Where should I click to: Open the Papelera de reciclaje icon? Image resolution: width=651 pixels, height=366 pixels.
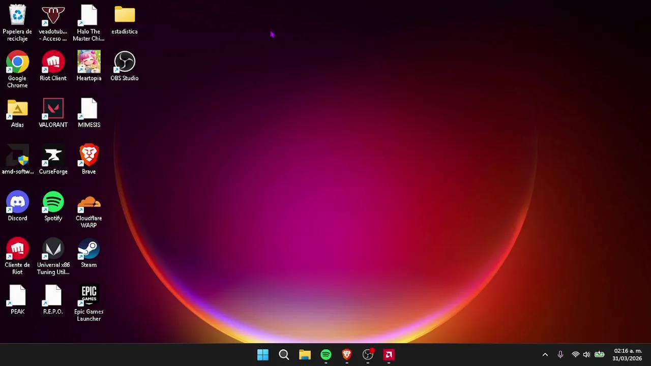(17, 23)
